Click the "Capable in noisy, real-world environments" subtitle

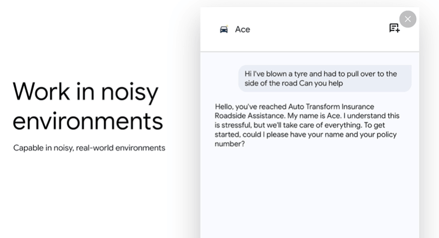[x=89, y=148]
